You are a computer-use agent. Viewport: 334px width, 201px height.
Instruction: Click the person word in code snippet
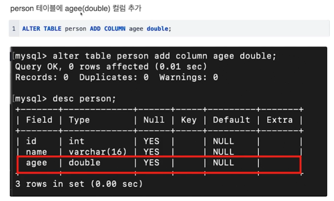tap(76, 29)
